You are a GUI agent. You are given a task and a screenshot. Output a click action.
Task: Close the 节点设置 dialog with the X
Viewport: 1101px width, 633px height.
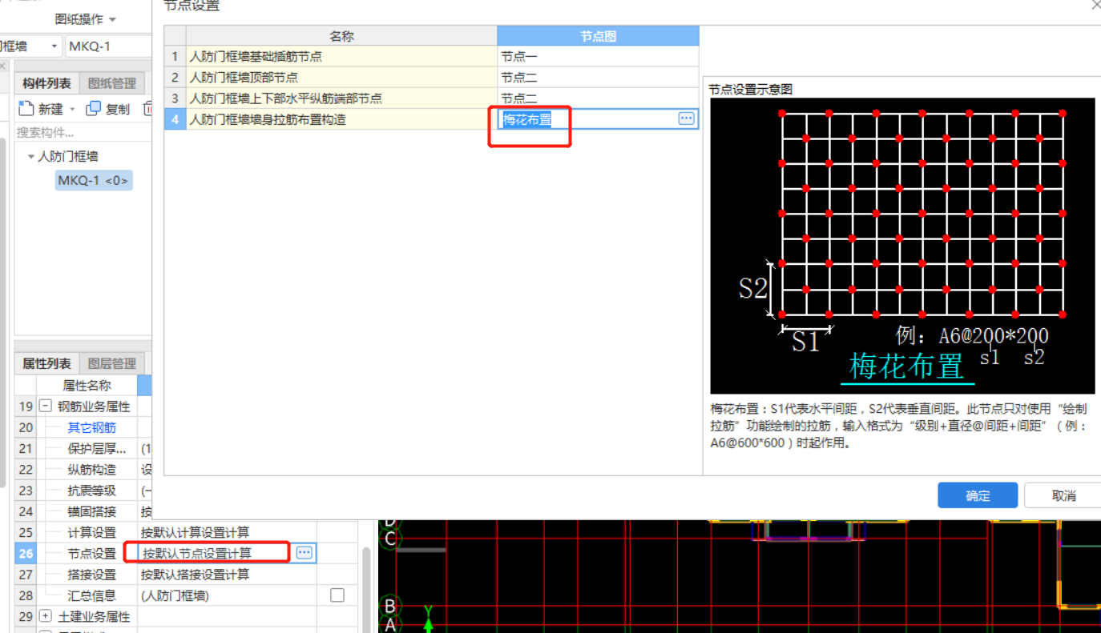[x=1095, y=5]
